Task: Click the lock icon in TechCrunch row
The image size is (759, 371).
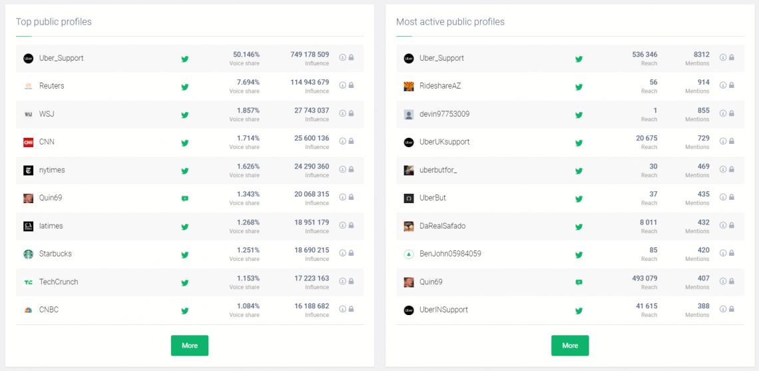Action: click(351, 280)
